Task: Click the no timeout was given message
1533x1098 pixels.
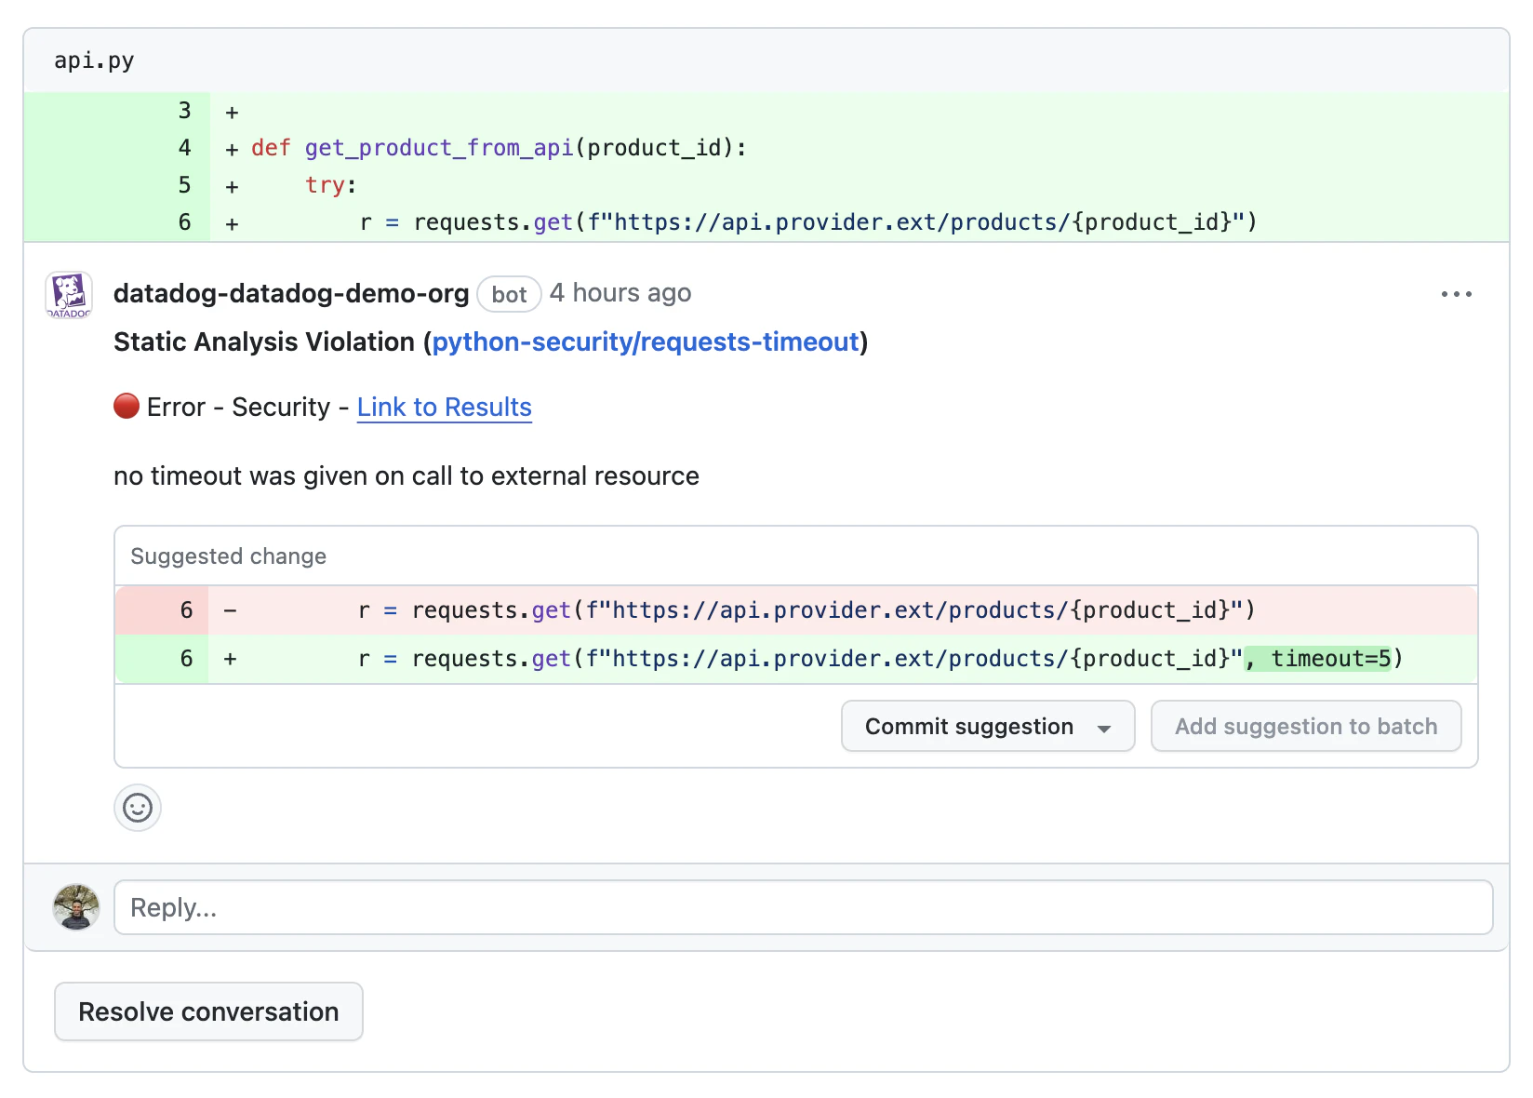Action: (x=407, y=476)
